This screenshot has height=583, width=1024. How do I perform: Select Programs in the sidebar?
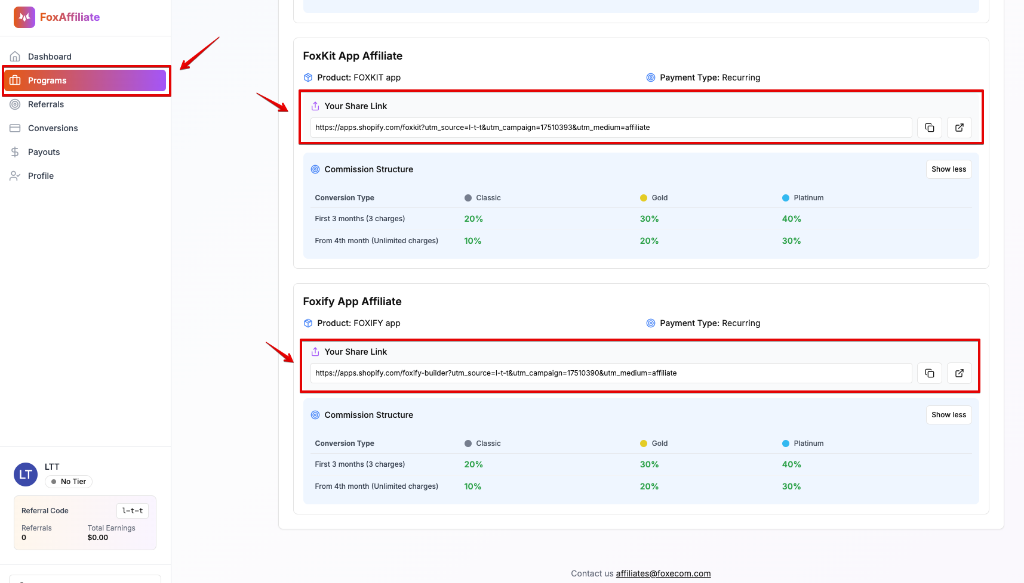(85, 80)
